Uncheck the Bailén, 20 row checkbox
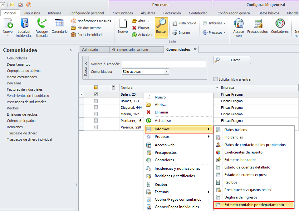 96,94
